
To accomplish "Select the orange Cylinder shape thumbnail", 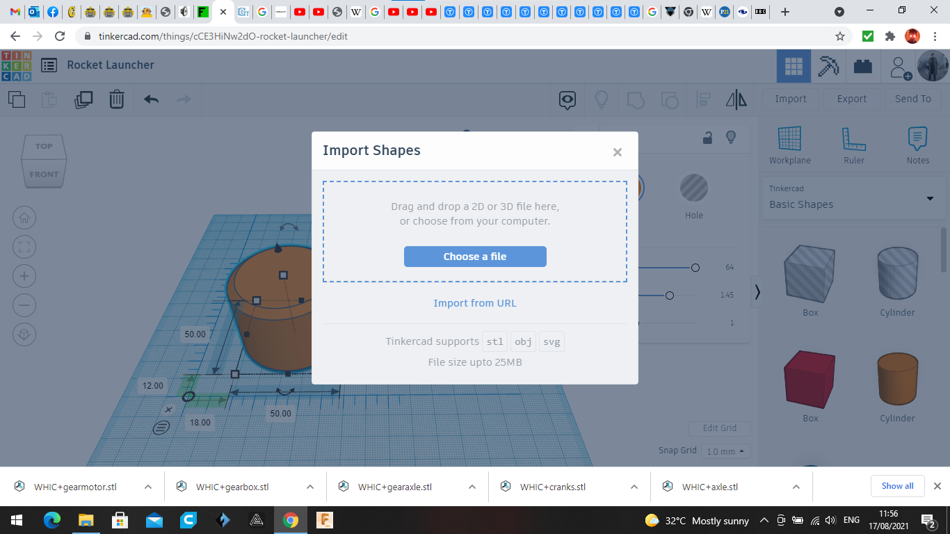I will click(897, 379).
